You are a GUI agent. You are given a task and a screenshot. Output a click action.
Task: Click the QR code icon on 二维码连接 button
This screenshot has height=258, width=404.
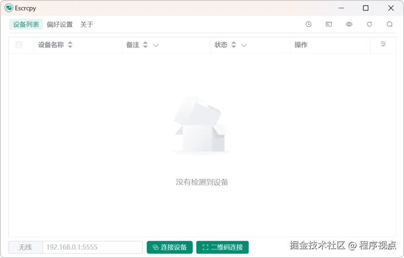coord(205,247)
